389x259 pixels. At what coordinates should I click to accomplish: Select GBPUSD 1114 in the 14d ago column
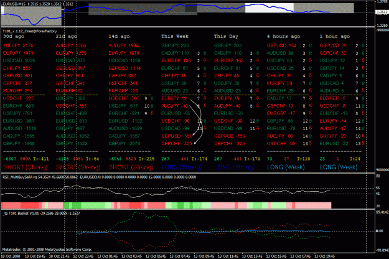pos(124,68)
